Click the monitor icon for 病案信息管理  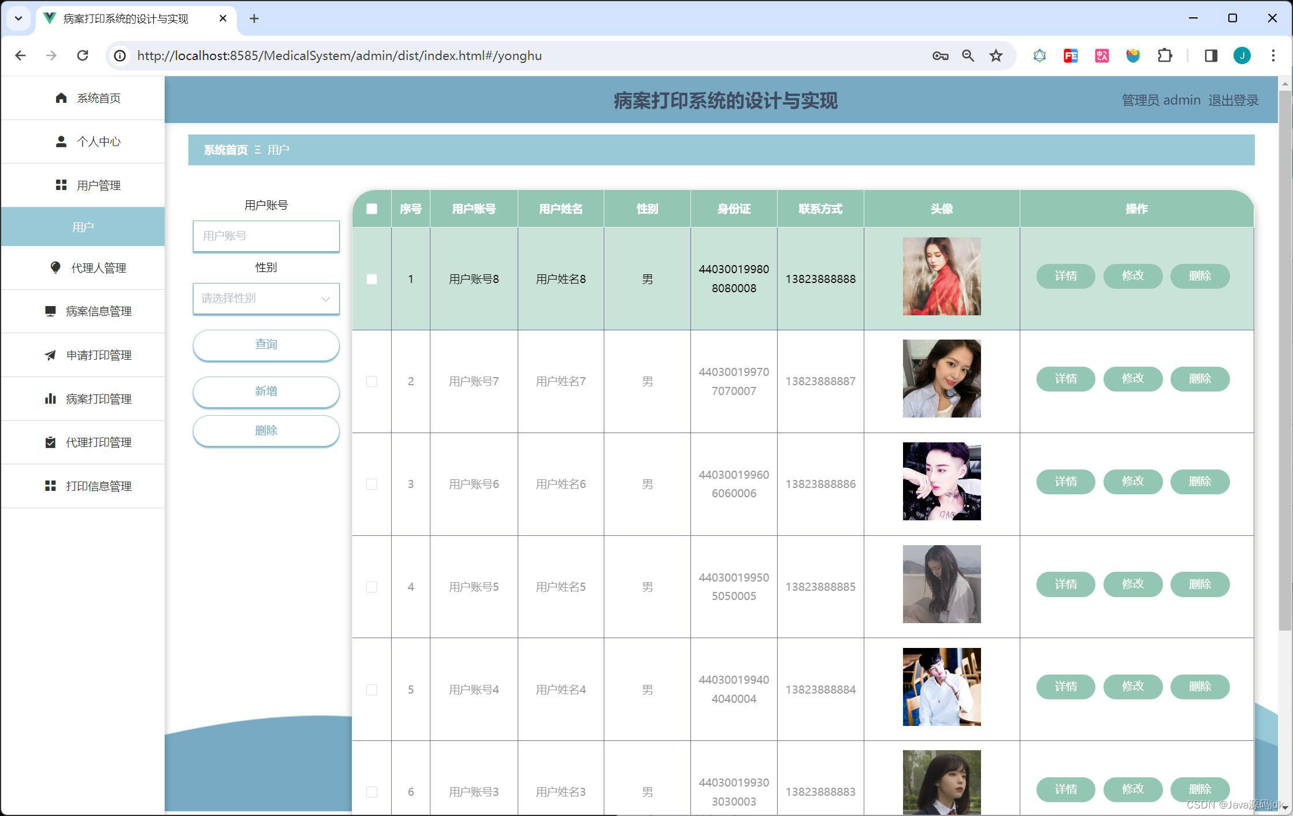[x=50, y=311]
